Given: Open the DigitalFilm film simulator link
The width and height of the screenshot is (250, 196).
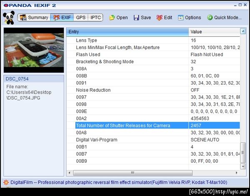Looking at the screenshot, I should (119, 182).
